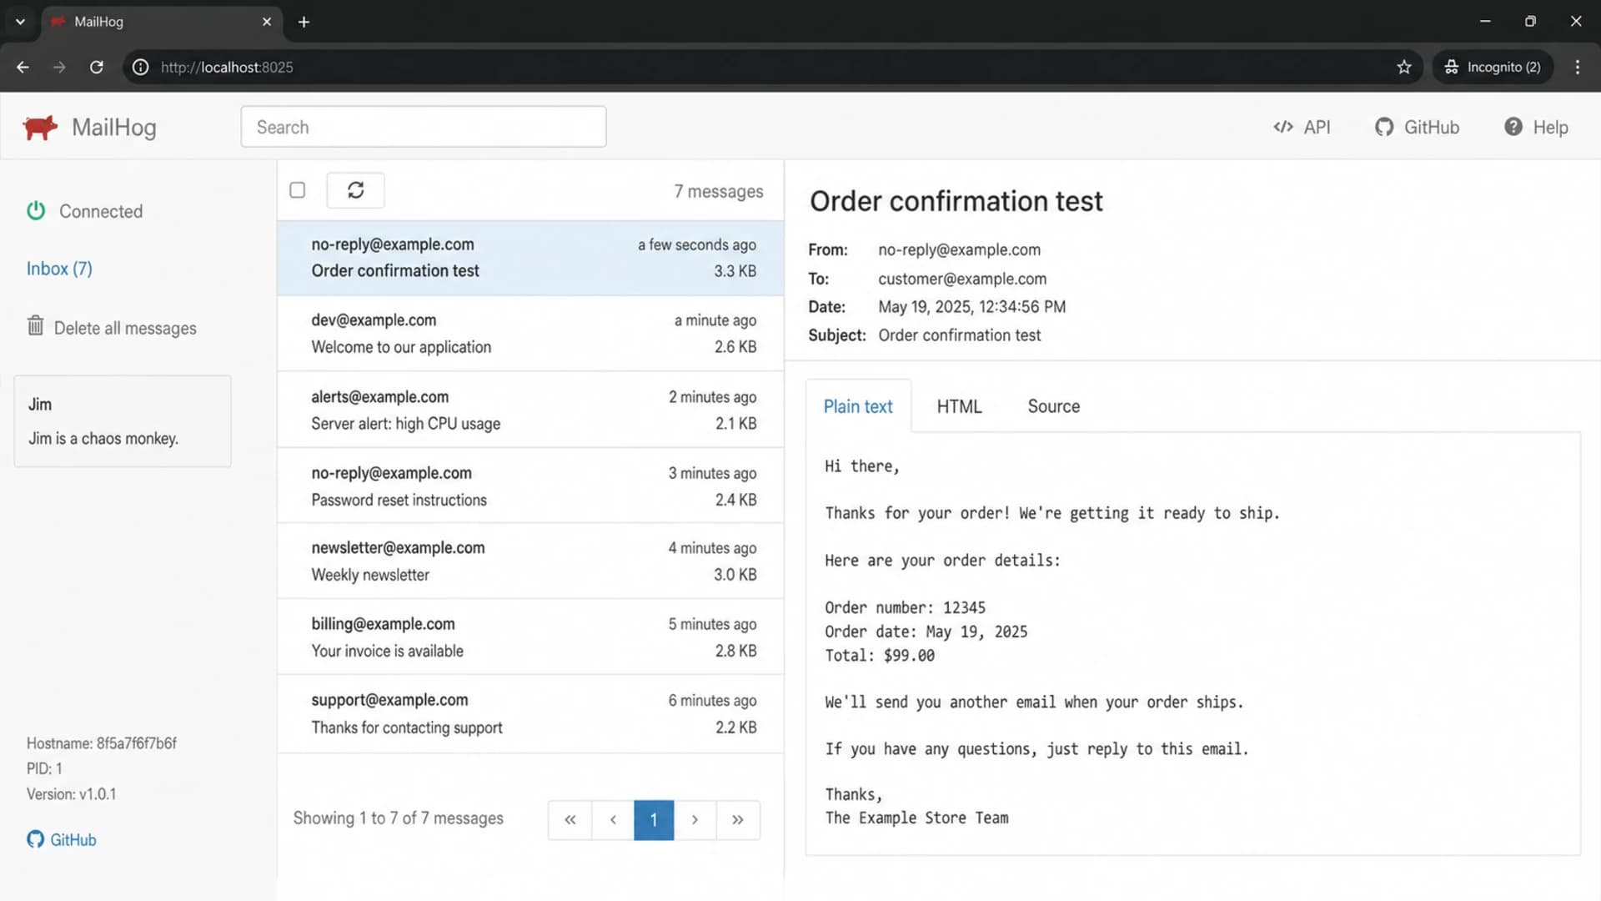The width and height of the screenshot is (1601, 901).
Task: Open the API link label
Action: [x=1317, y=127]
